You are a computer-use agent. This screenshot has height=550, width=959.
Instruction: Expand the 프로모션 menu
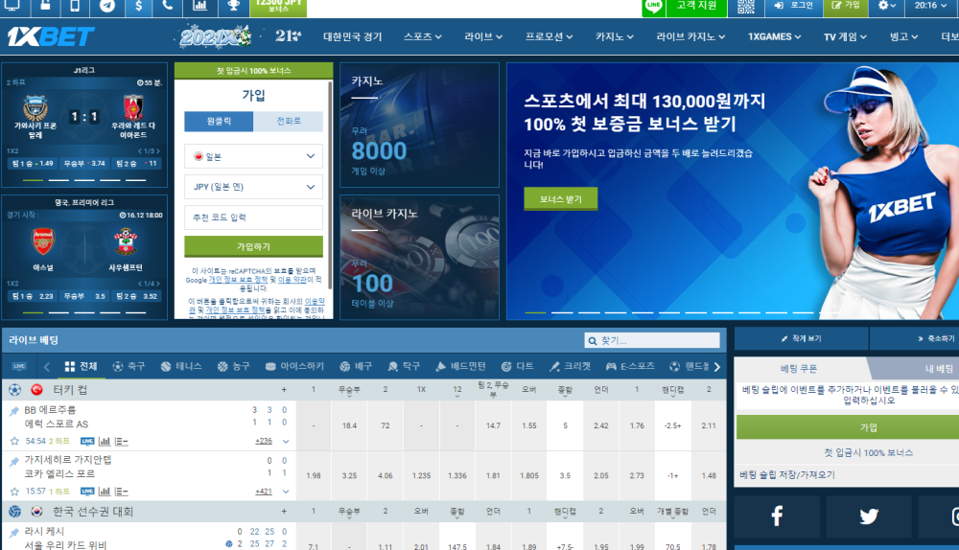549,36
